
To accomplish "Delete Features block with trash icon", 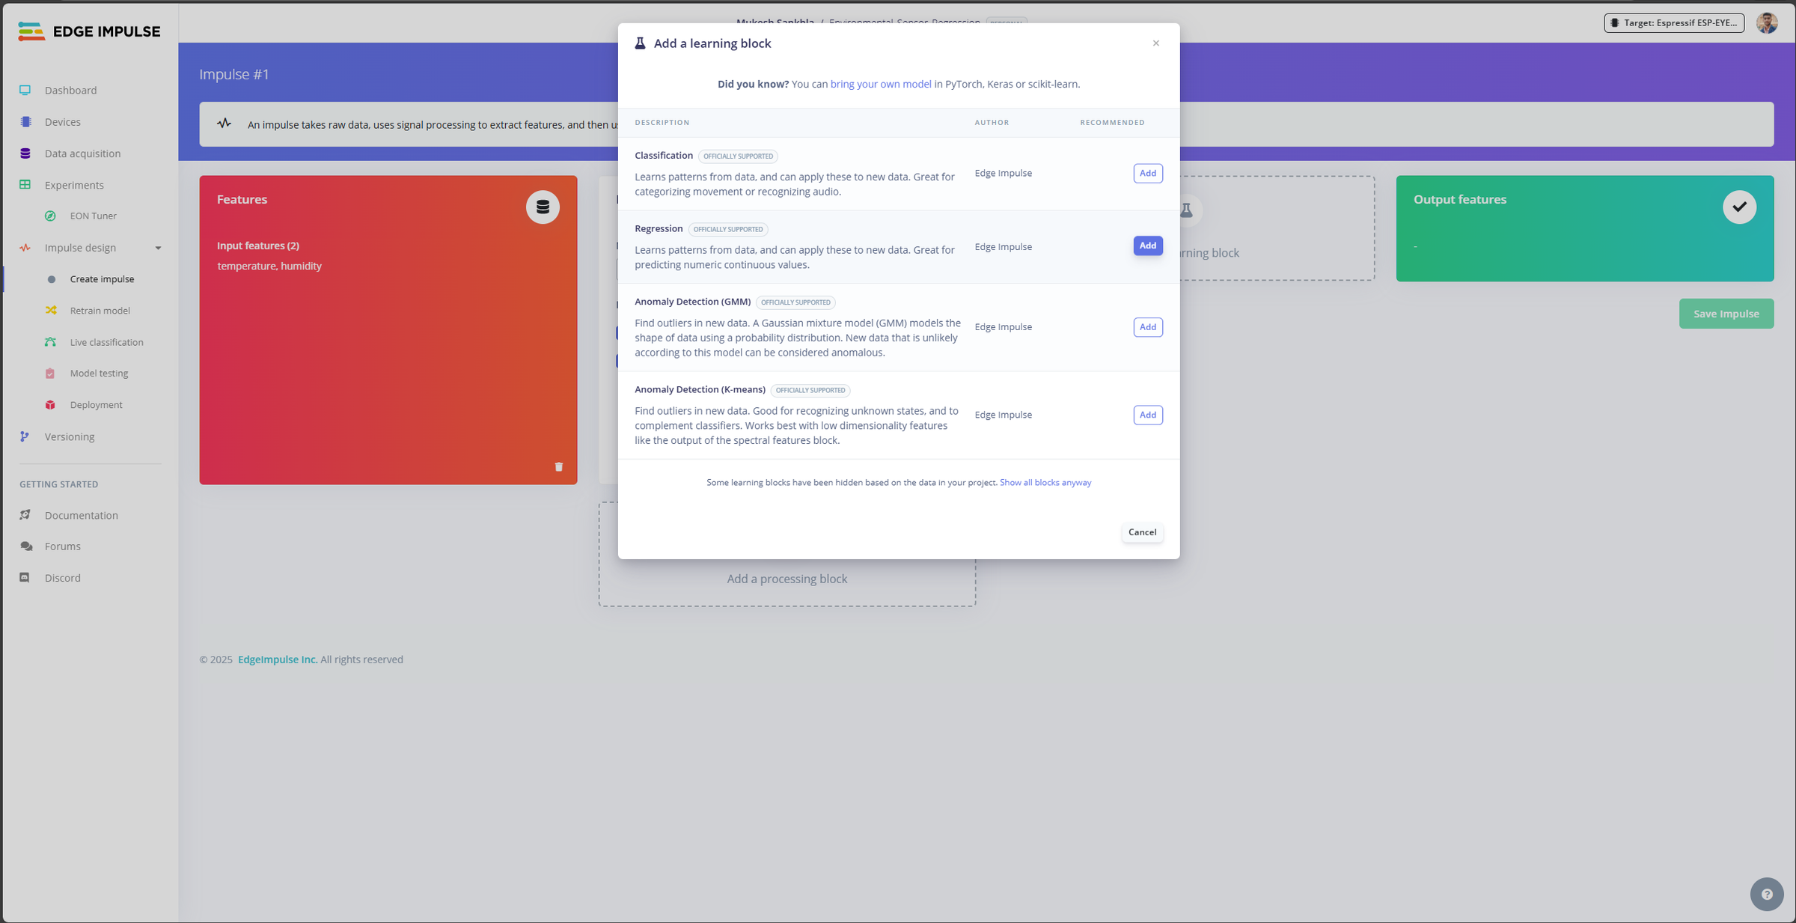I will [558, 466].
